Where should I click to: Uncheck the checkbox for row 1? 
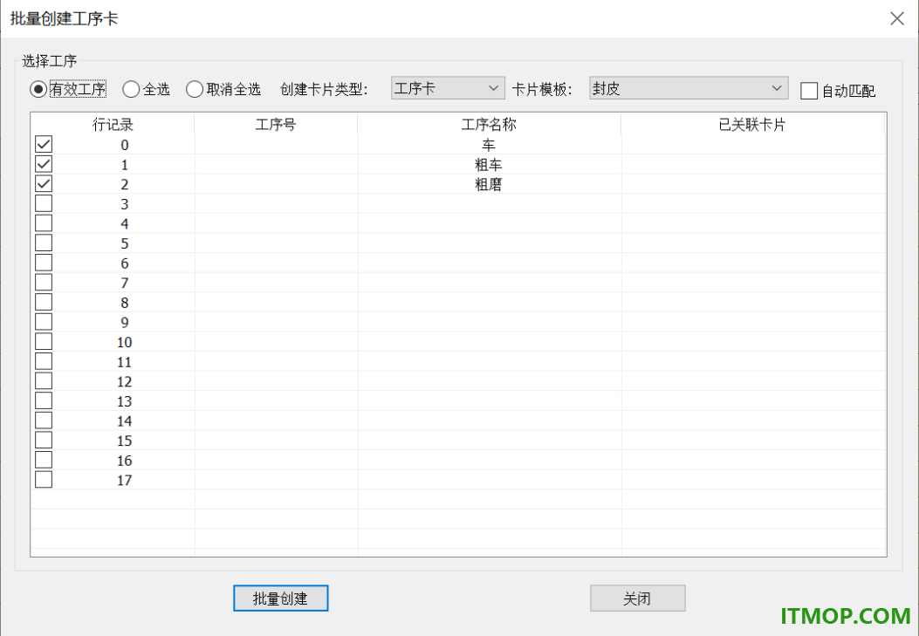(x=44, y=164)
